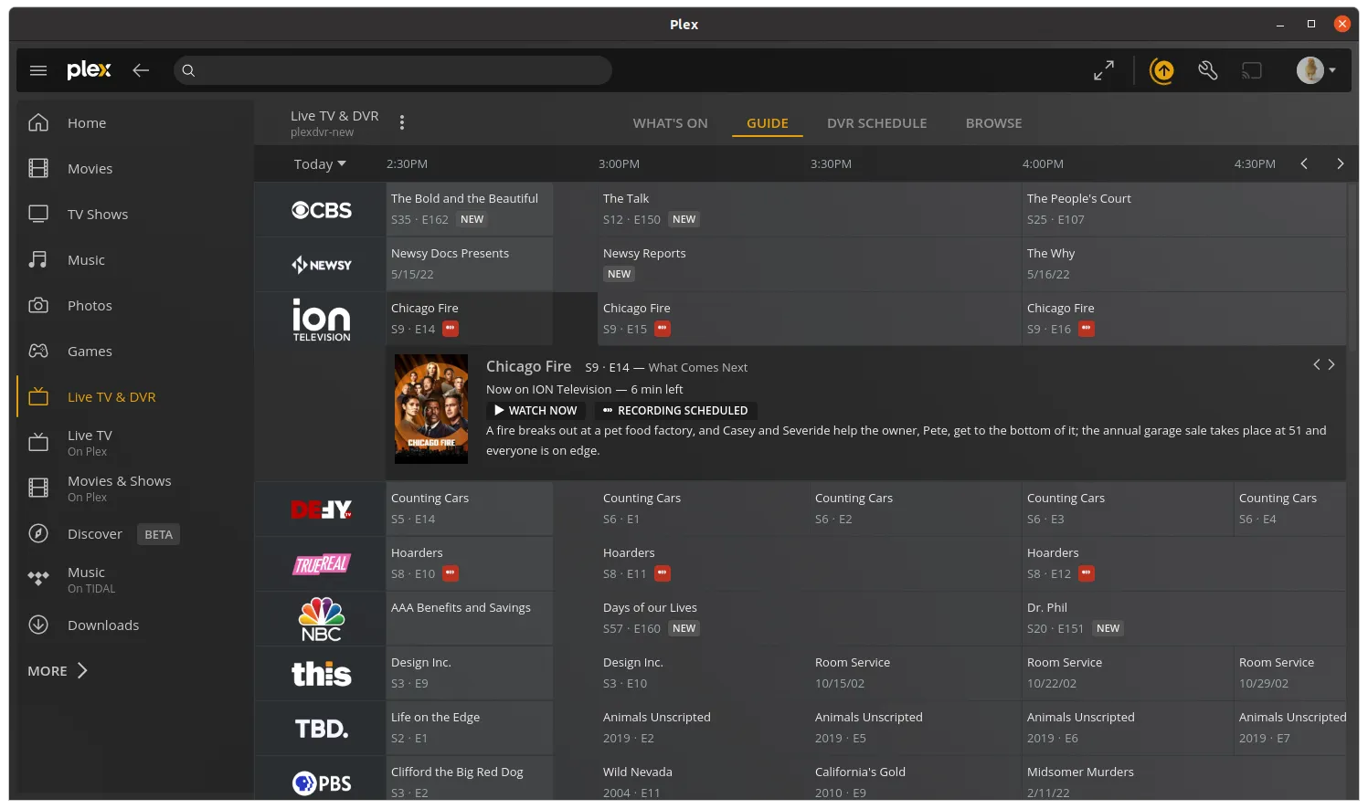This screenshot has width=1368, height=809.
Task: Click the RECORDING SCHEDULED button
Action: coord(675,411)
